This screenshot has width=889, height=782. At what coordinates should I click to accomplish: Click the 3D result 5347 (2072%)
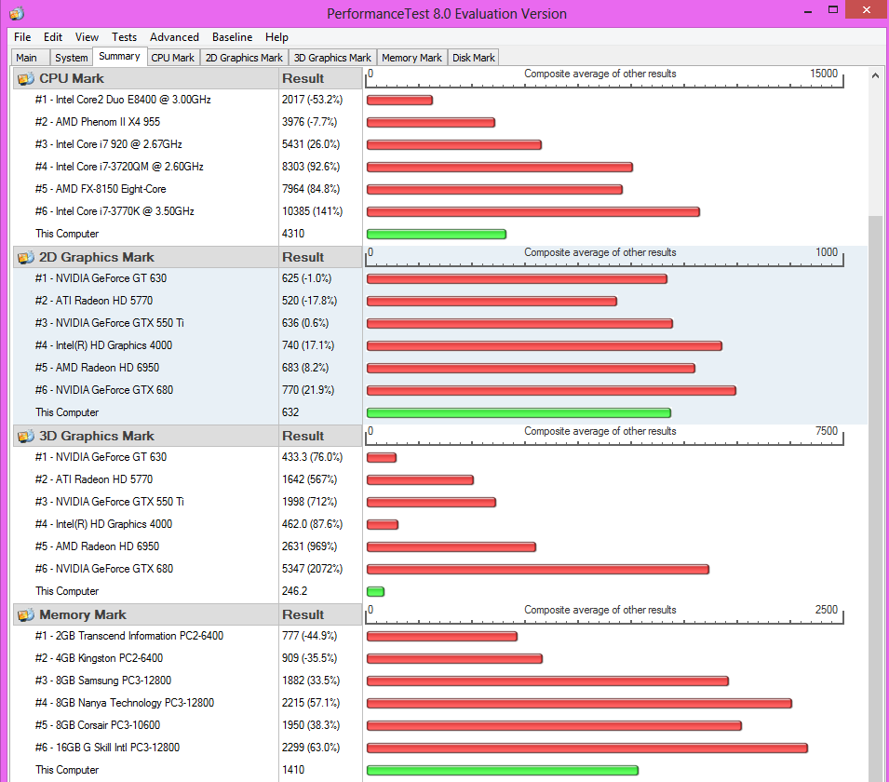(313, 569)
